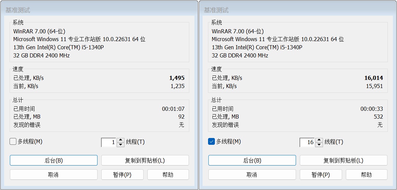Viewport: 397px width, 190px height.
Task: Click the thread field showing 16
Action: coord(308,142)
